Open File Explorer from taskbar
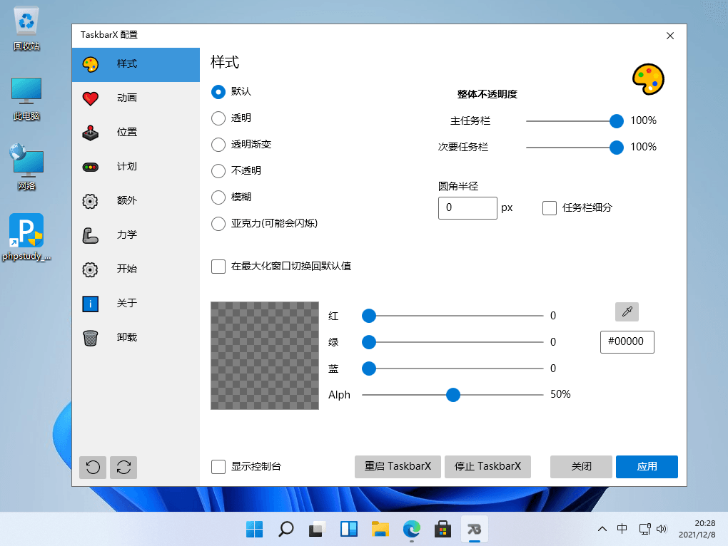The width and height of the screenshot is (728, 546). coord(380,529)
